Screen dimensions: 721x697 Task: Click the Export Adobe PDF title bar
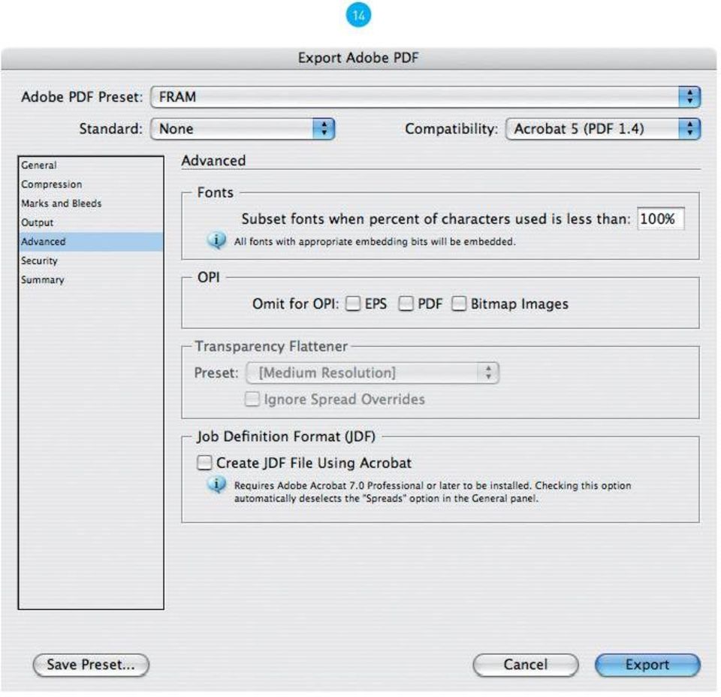[359, 59]
